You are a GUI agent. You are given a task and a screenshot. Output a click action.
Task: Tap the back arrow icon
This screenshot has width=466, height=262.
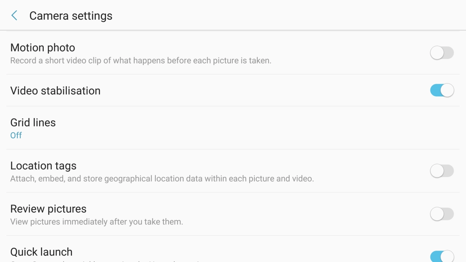coord(15,16)
